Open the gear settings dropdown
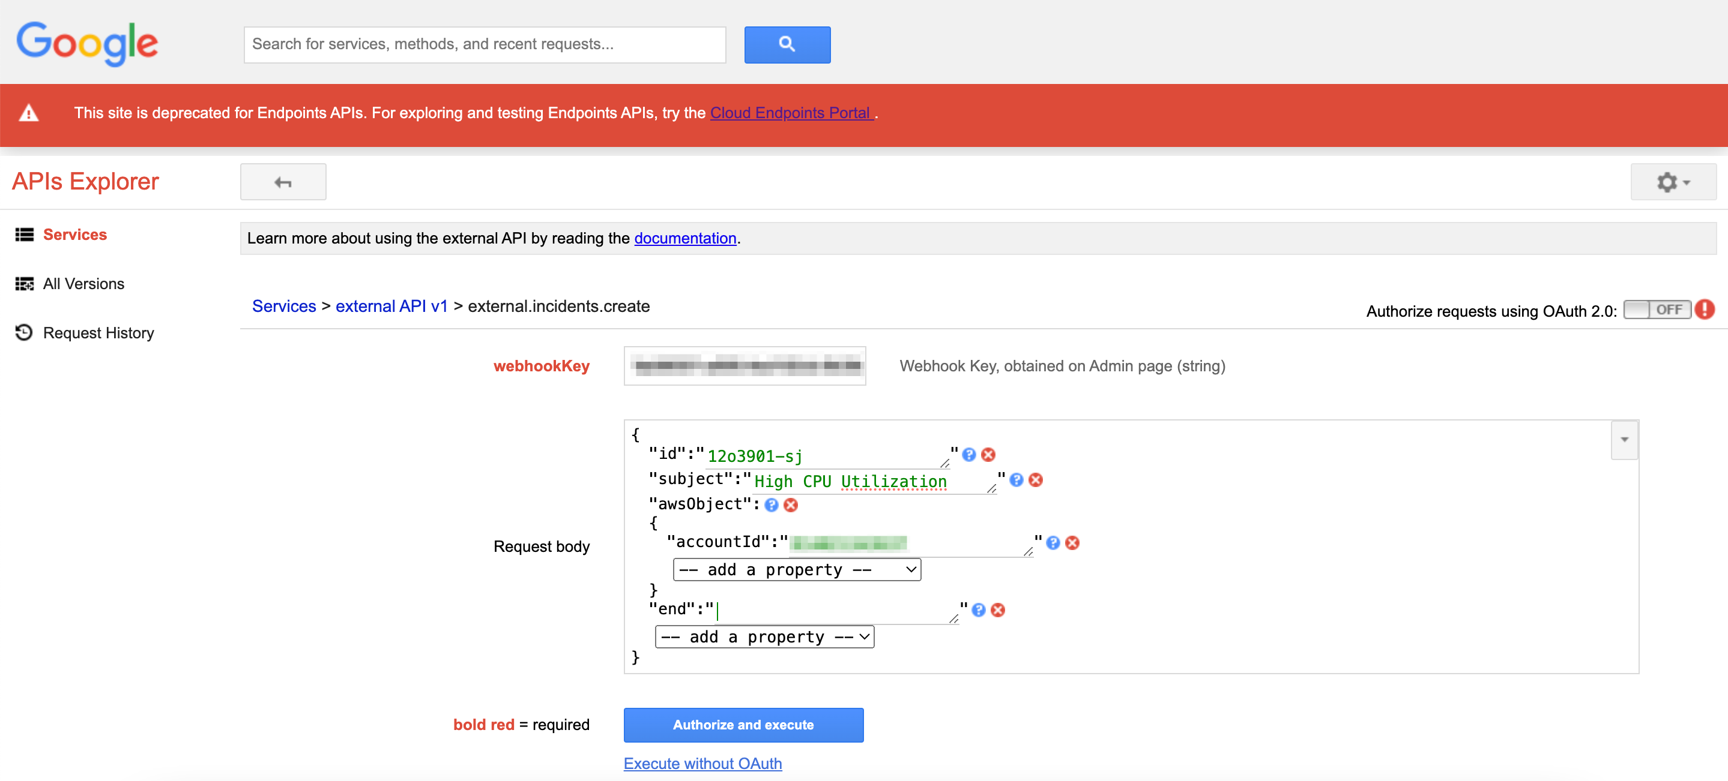Image resolution: width=1728 pixels, height=781 pixels. [x=1671, y=182]
